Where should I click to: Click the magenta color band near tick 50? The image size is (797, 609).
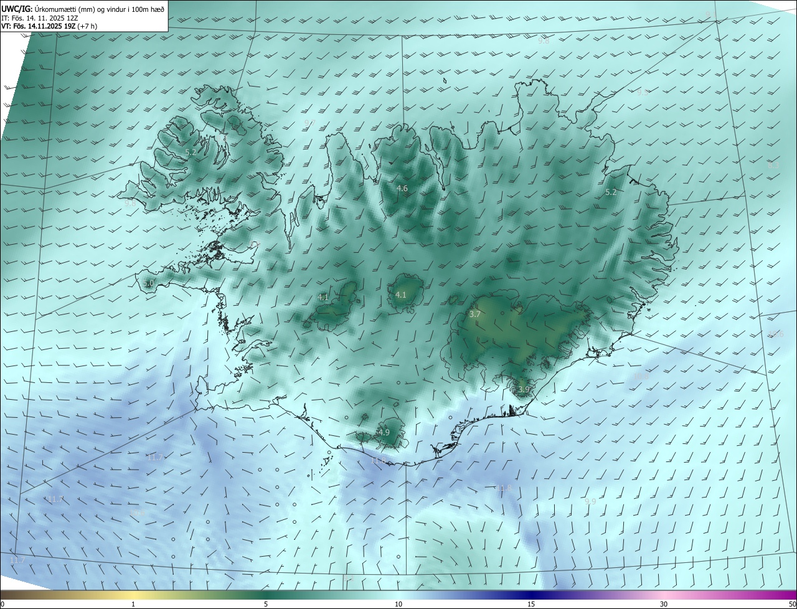coord(785,595)
